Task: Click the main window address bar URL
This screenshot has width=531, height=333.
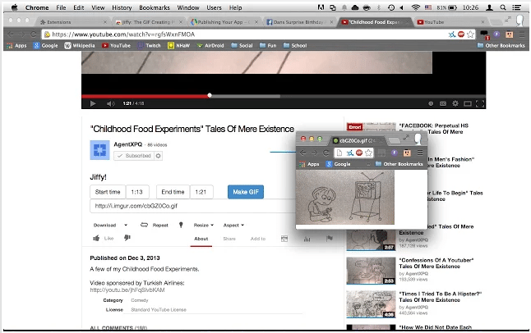Action: click(x=123, y=34)
